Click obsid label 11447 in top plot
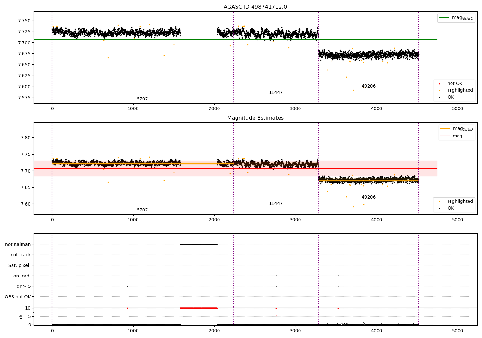 276,93
